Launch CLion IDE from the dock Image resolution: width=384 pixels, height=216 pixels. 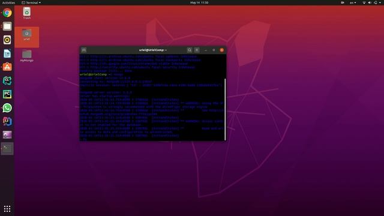7,80
